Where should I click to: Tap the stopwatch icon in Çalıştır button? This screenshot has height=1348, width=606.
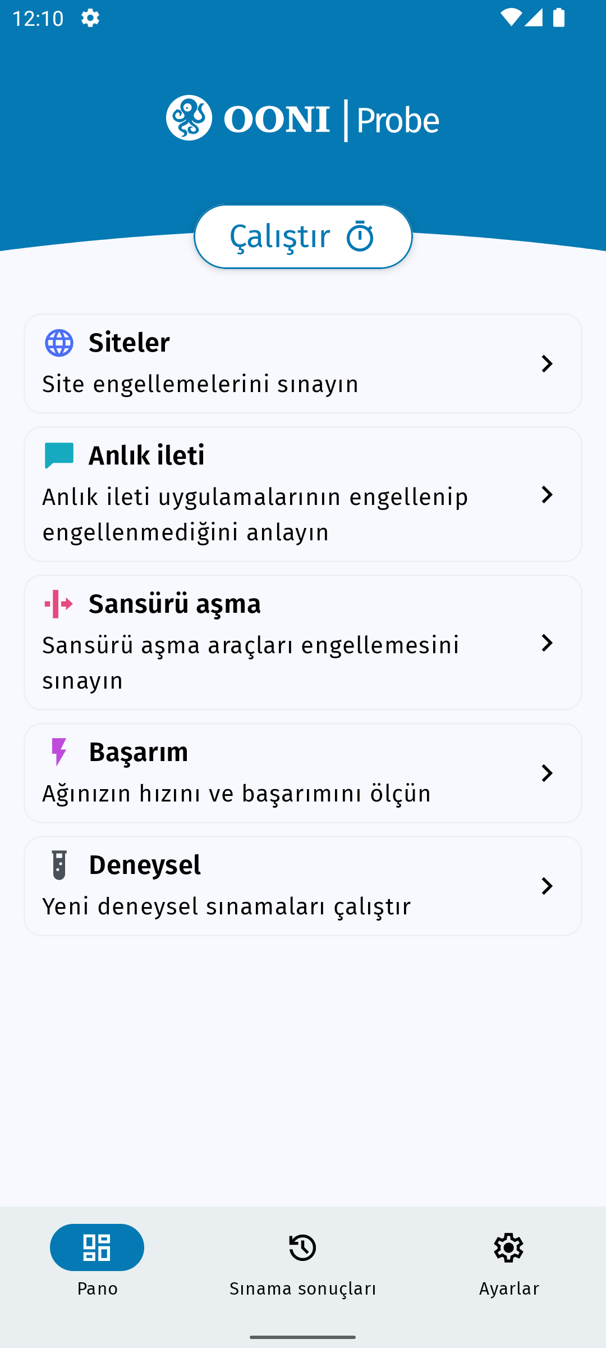(x=360, y=236)
